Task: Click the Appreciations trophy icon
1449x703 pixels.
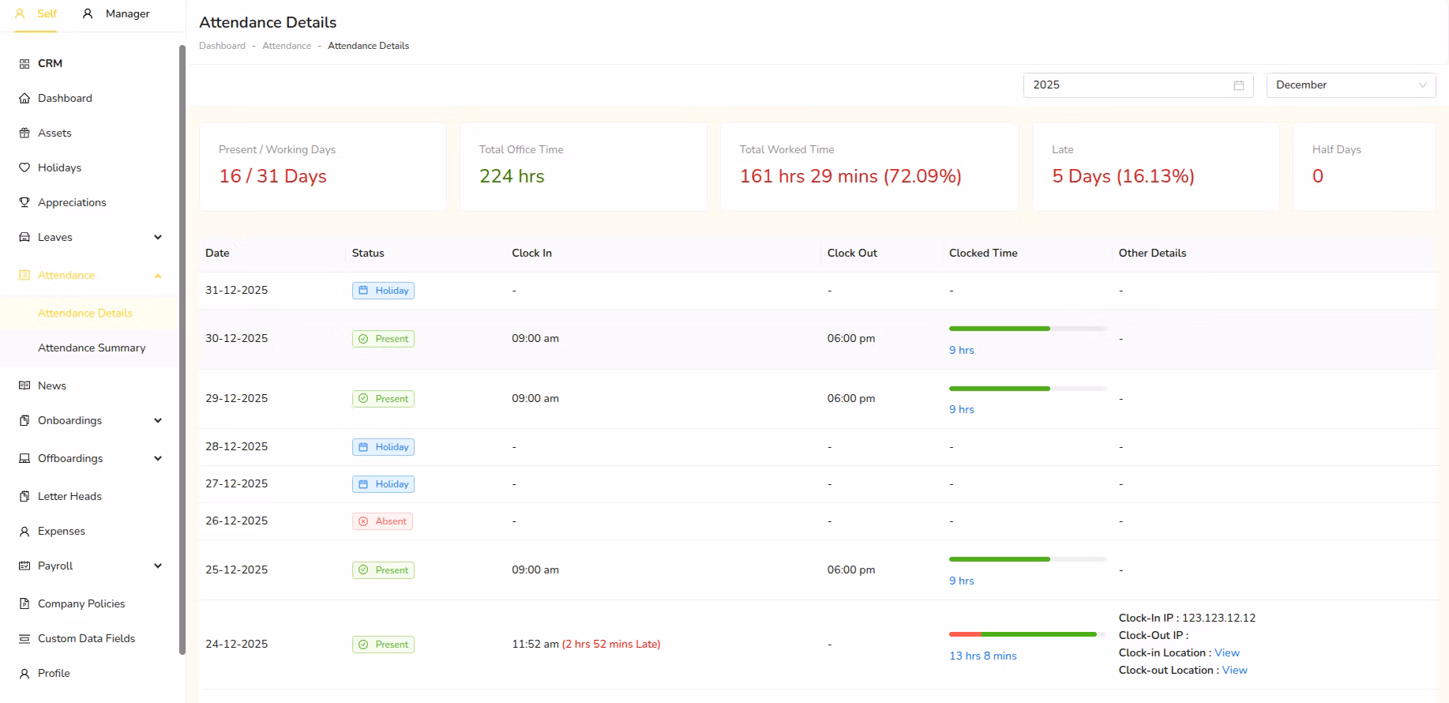Action: tap(24, 203)
